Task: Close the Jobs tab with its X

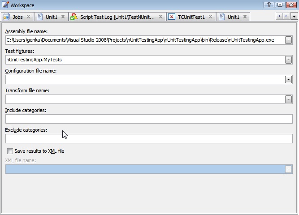Action: pos(28,17)
